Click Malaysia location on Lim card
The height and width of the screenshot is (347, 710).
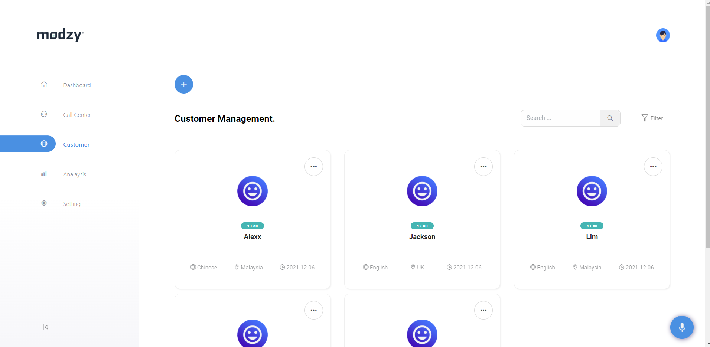click(x=587, y=267)
